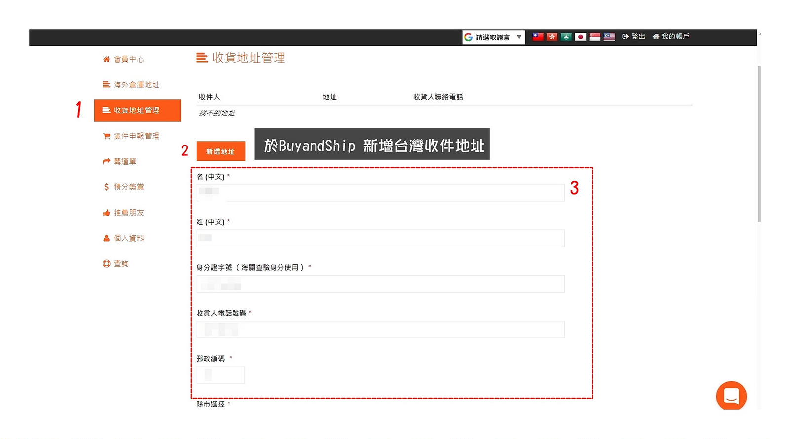The height and width of the screenshot is (439, 790).
Task: Focus the 身分證字號 input field
Action: tap(380, 284)
